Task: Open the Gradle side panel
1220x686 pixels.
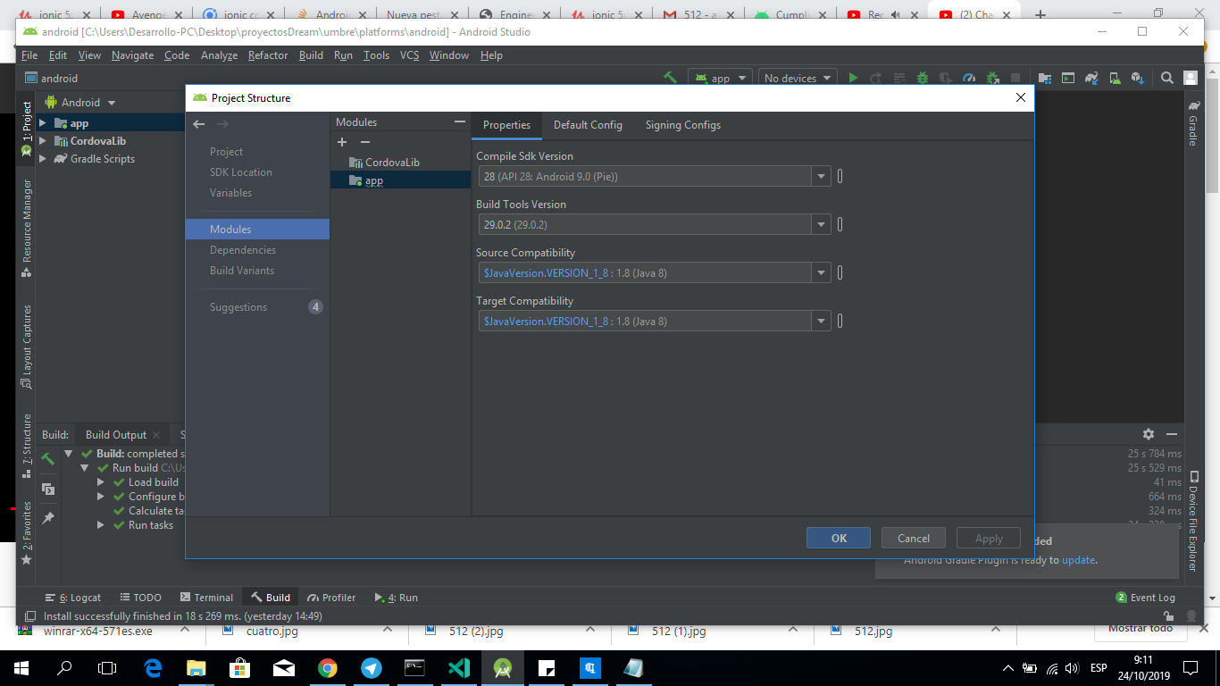Action: 1192,124
